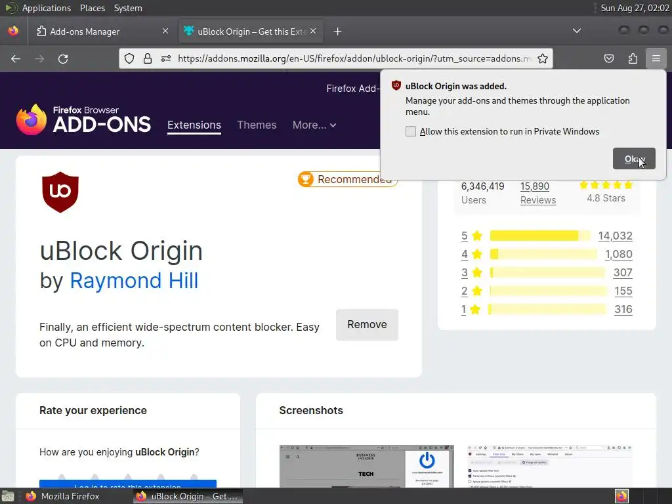Click the Firefox view icon in the tab bar
Screen dimensions: 672x504
coord(13,31)
